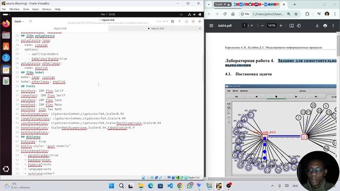The width and height of the screenshot is (340, 191).
Task: Download the lab04.pdf file
Action: tap(317, 25)
